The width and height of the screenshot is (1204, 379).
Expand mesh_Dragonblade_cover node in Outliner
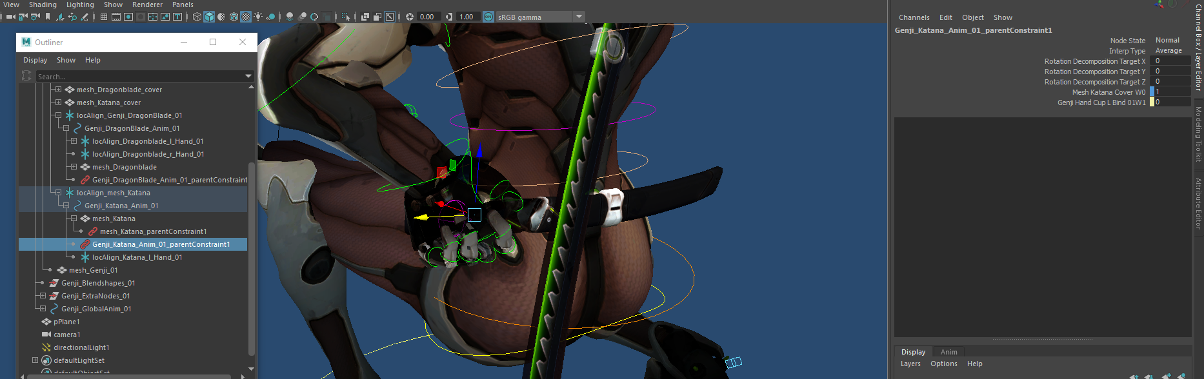(58, 90)
